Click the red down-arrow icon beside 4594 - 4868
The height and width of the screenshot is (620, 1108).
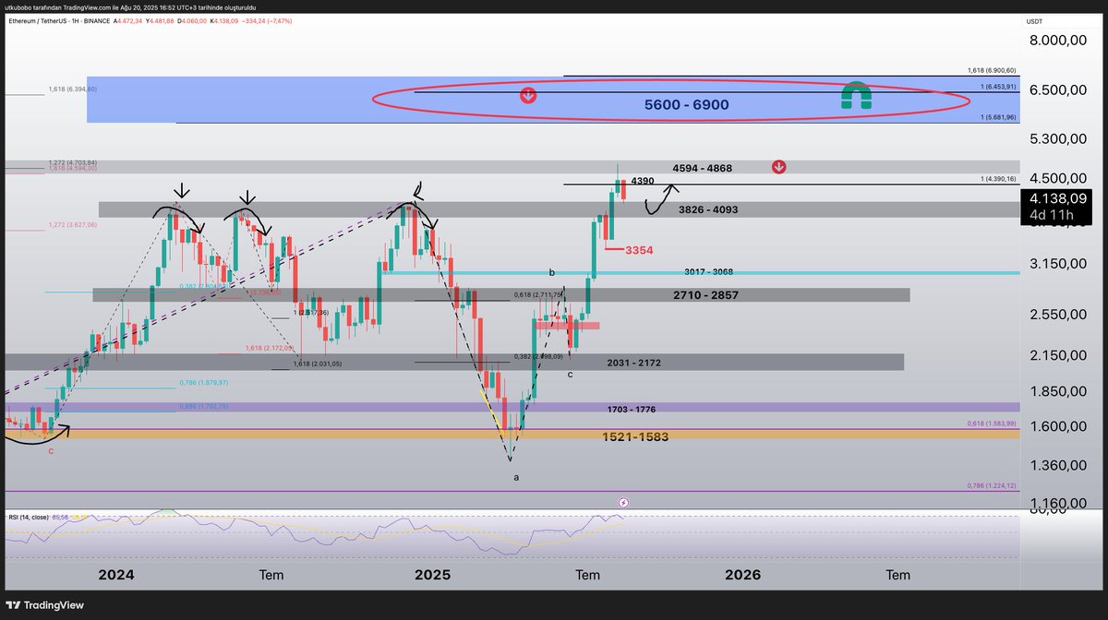coord(779,167)
